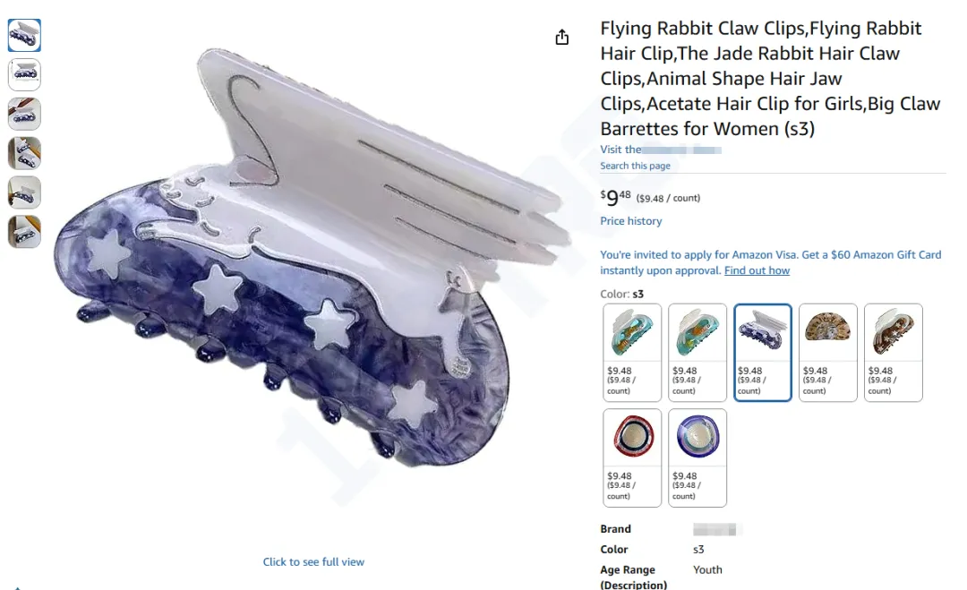The image size is (967, 590).
Task: Choose the brown star clip color option
Action: click(x=894, y=353)
